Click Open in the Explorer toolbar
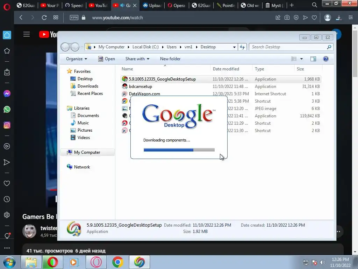Viewport: 358px width, 269px height. coord(107,59)
